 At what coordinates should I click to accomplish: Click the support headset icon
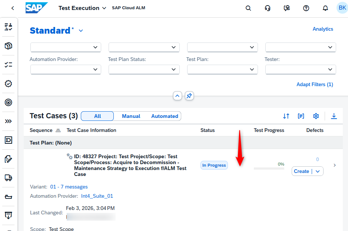tap(268, 8)
